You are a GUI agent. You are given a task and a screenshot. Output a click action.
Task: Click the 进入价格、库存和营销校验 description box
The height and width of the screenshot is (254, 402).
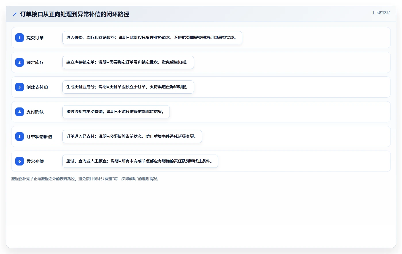click(x=152, y=38)
